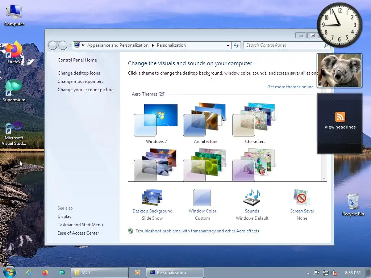
Task: Open Control Panel Home
Action: [77, 60]
